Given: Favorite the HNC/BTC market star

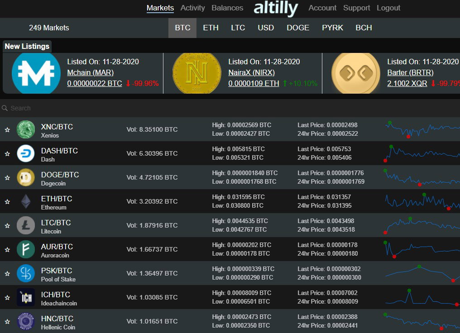Looking at the screenshot, I should [7, 322].
